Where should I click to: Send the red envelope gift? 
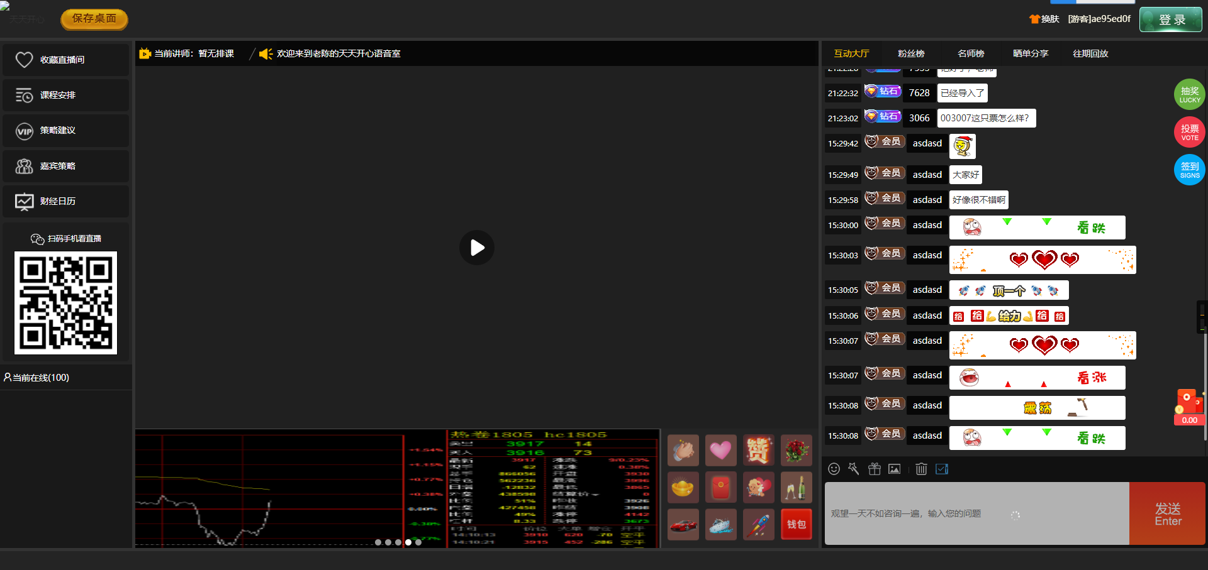(720, 487)
